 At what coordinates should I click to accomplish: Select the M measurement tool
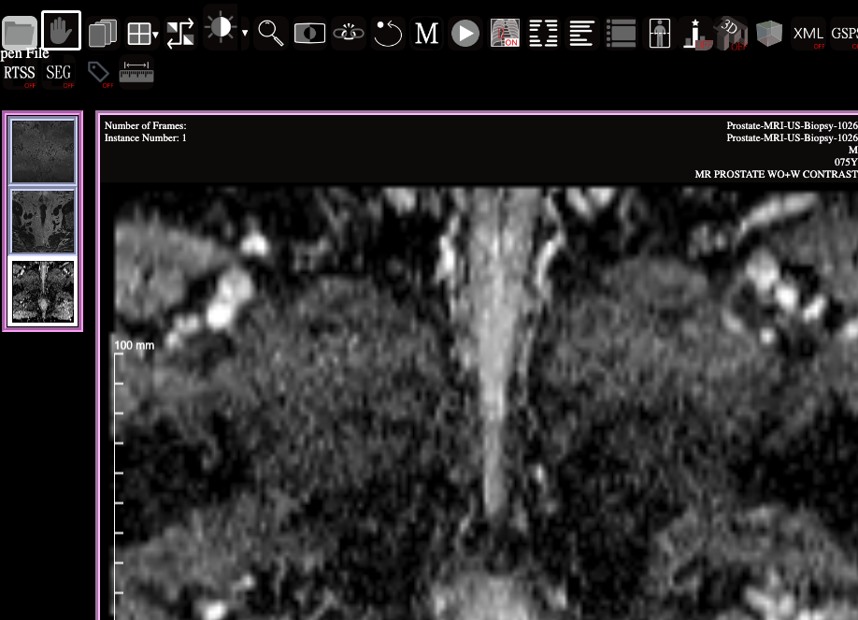coord(426,34)
